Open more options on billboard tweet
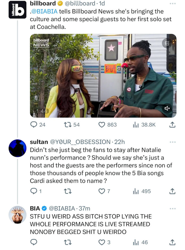This screenshot has width=185, height=250. 173,4
